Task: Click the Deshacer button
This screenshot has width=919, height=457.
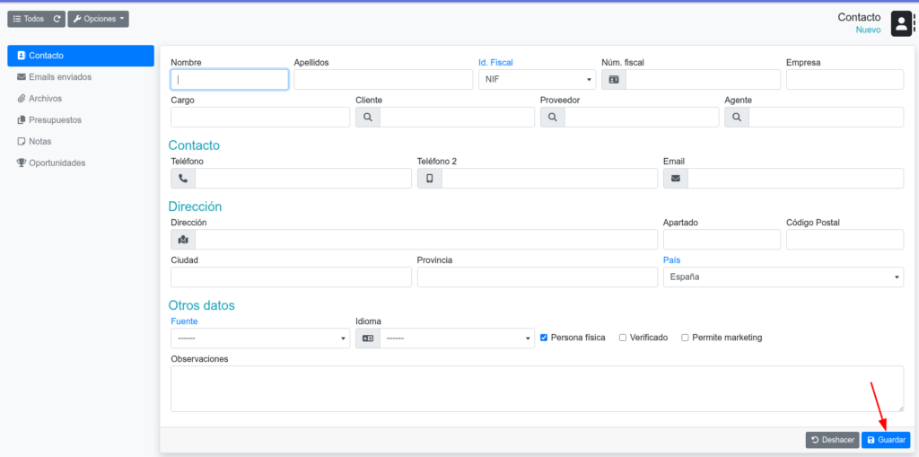Action: point(832,440)
